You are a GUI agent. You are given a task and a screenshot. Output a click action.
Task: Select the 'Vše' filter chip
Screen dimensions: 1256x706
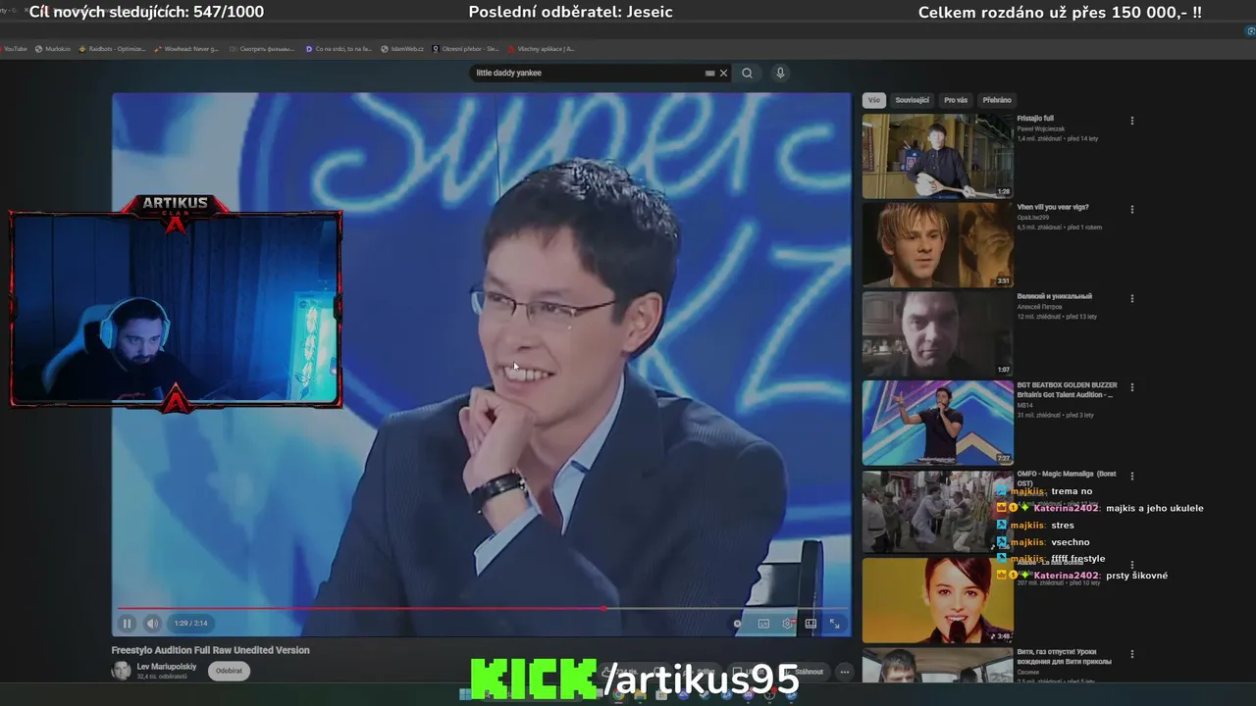(x=873, y=100)
